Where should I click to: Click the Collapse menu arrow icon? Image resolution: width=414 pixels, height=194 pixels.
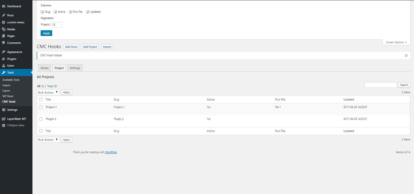coord(4,125)
